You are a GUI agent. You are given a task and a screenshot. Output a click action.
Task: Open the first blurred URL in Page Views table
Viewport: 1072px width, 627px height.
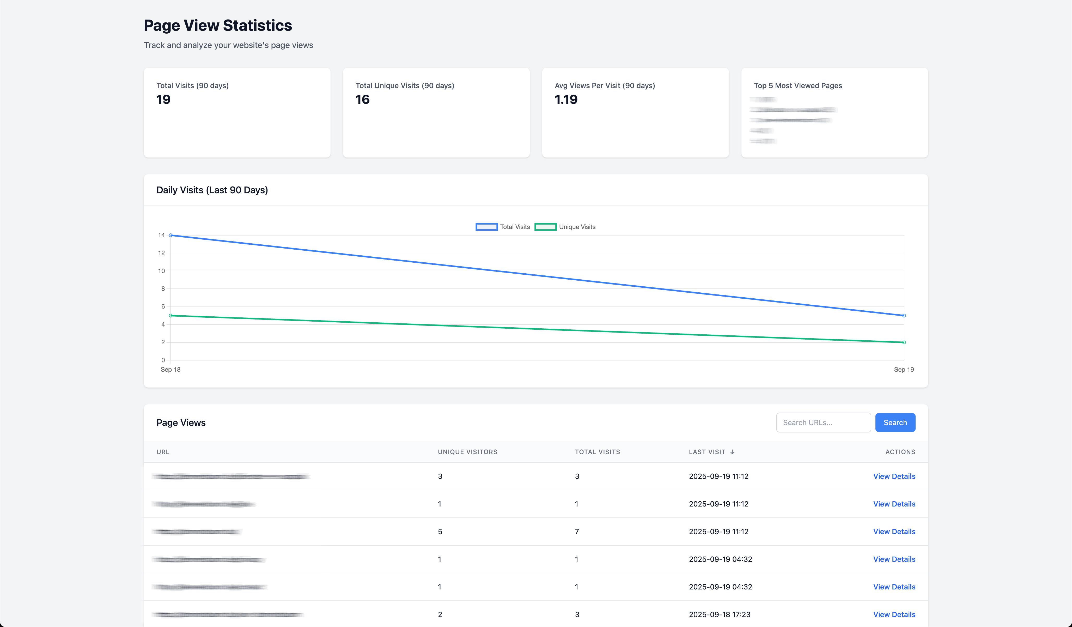[230, 476]
